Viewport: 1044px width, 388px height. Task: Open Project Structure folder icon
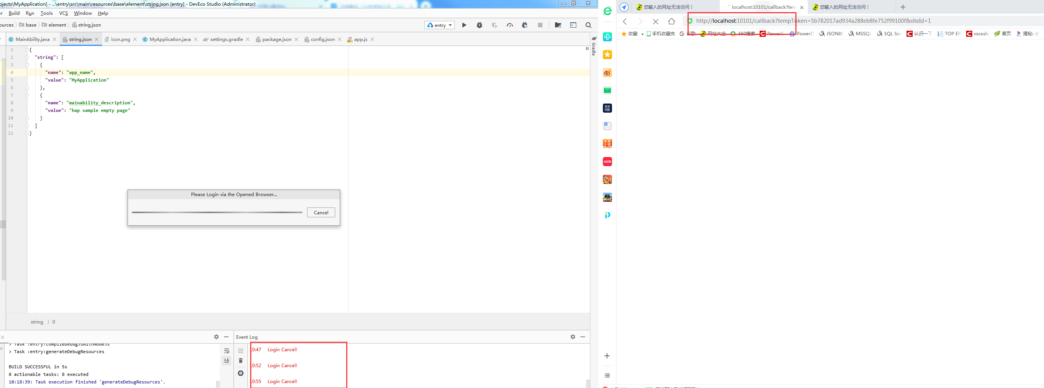point(558,25)
